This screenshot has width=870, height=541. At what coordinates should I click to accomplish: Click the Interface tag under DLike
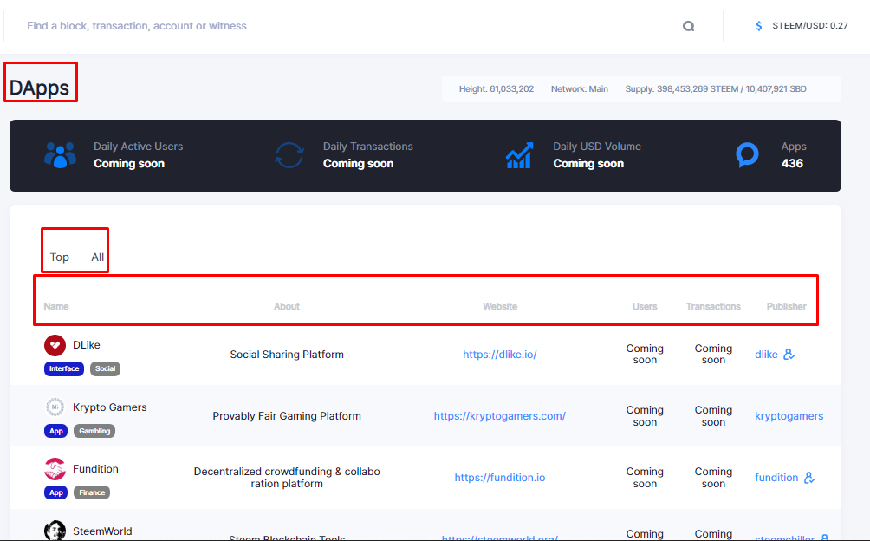click(x=64, y=368)
